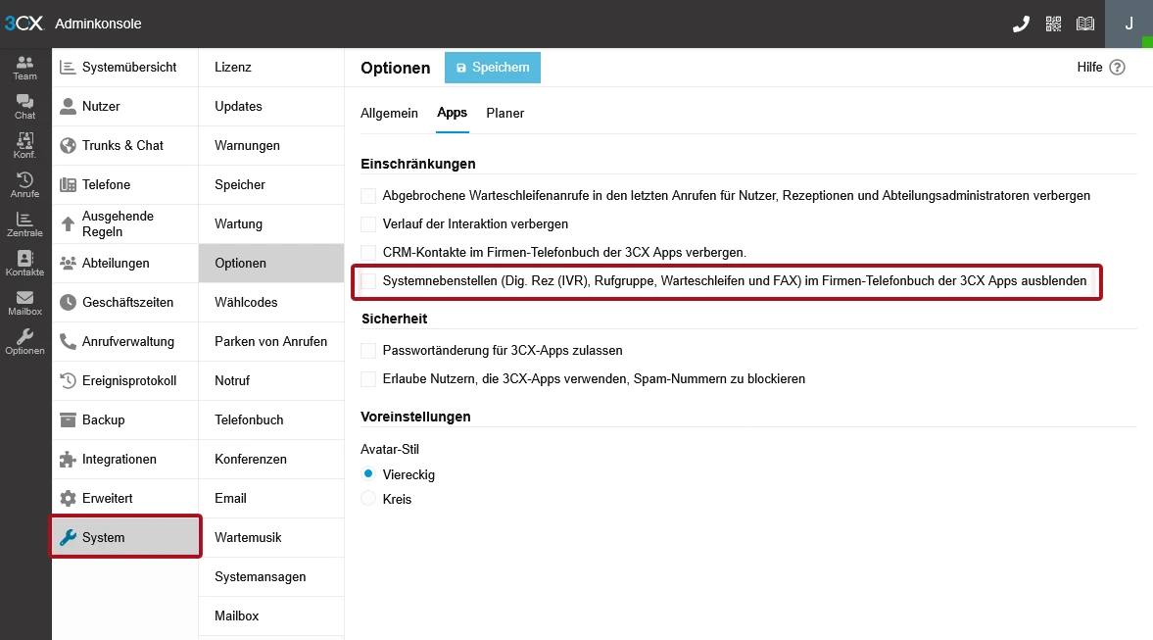Select the Kreis avatar style
The image size is (1153, 640).
368,499
